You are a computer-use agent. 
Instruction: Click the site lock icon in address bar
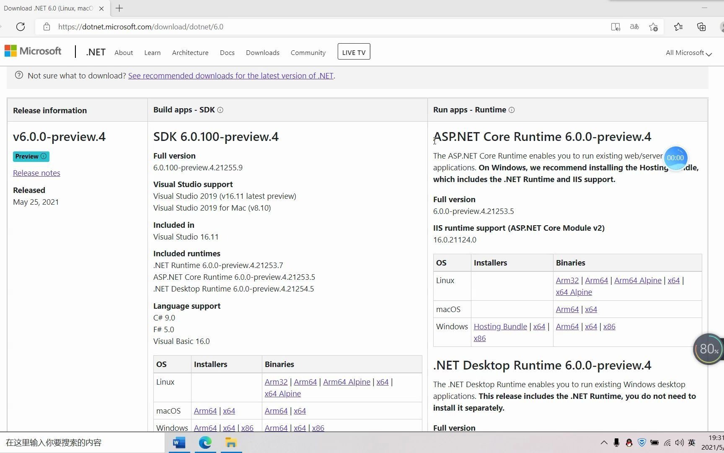47,27
